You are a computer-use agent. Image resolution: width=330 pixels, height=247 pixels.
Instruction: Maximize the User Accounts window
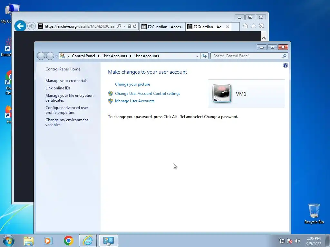click(x=272, y=47)
